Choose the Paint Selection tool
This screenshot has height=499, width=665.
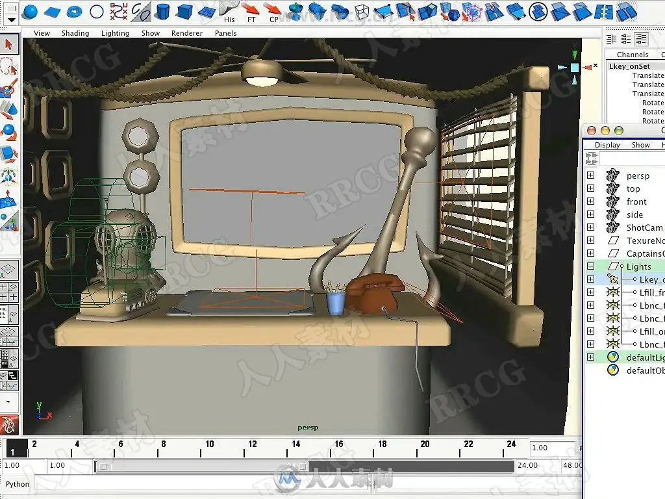[9, 88]
